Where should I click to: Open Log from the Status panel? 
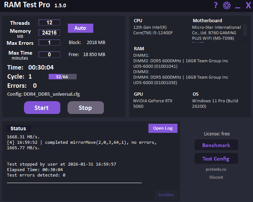pos(163,128)
